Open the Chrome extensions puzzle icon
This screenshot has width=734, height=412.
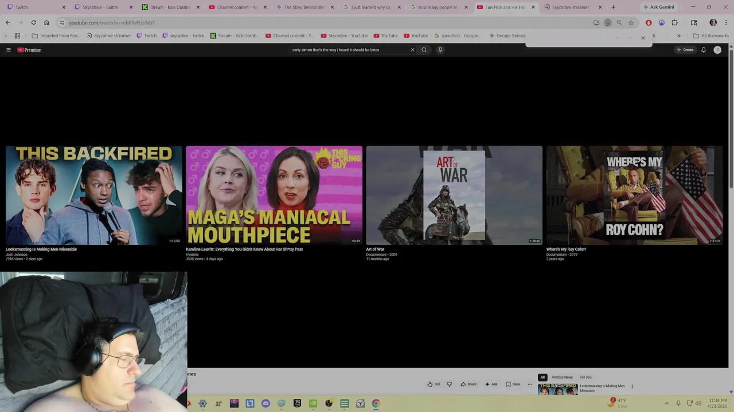point(675,23)
